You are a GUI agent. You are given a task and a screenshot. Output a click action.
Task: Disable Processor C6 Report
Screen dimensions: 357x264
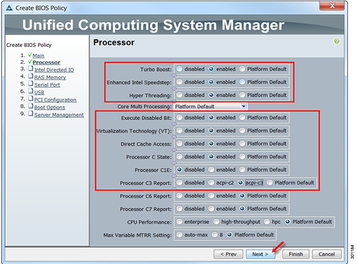coord(180,196)
